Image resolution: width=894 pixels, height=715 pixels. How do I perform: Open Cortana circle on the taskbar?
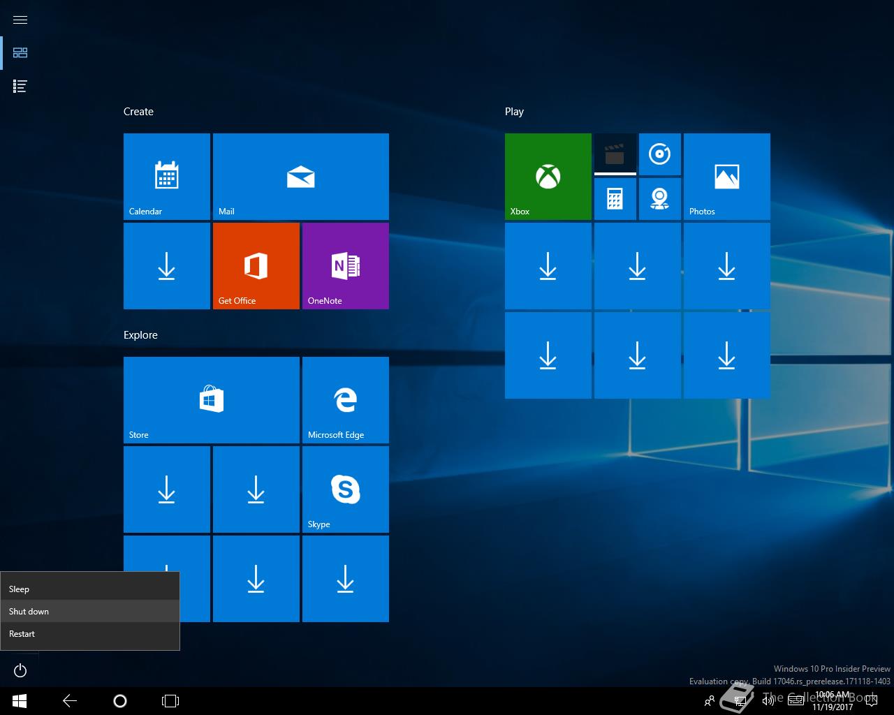(120, 701)
